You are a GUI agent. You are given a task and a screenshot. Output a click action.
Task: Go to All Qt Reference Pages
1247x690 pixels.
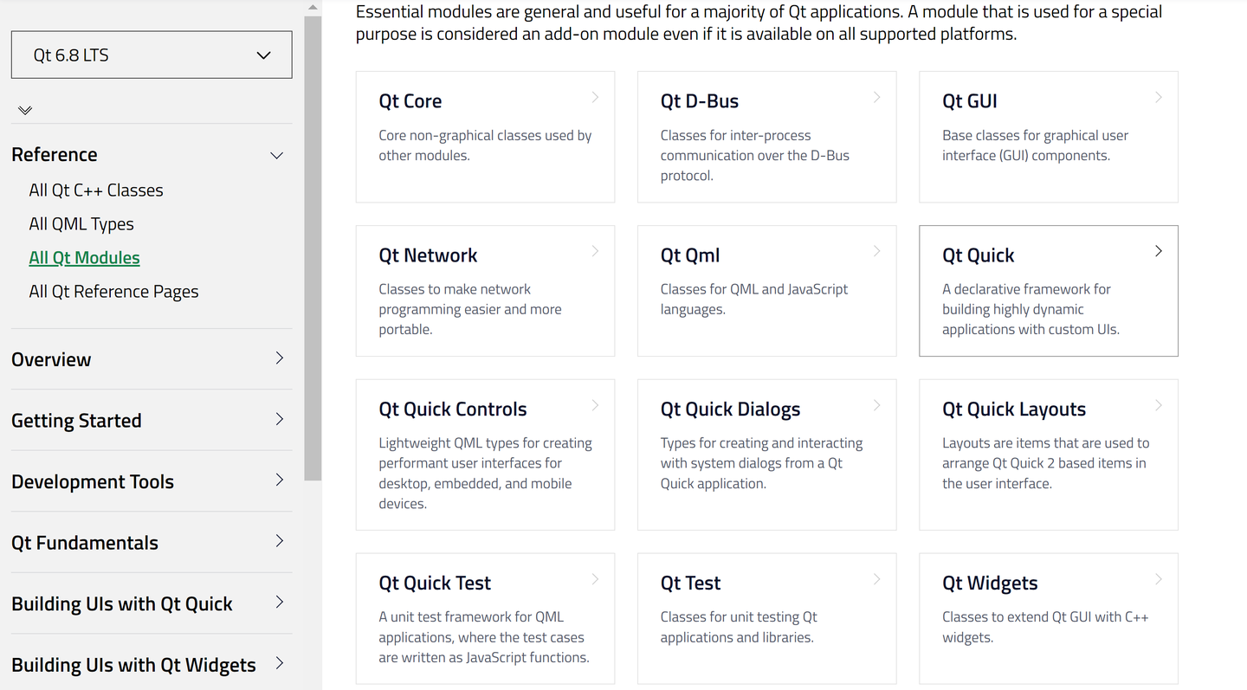(x=113, y=292)
